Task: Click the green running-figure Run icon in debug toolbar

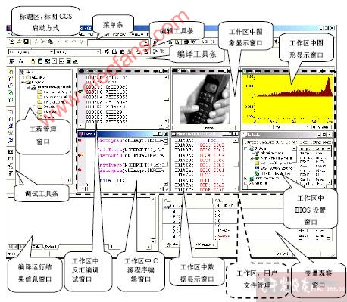Action: click(x=11, y=92)
